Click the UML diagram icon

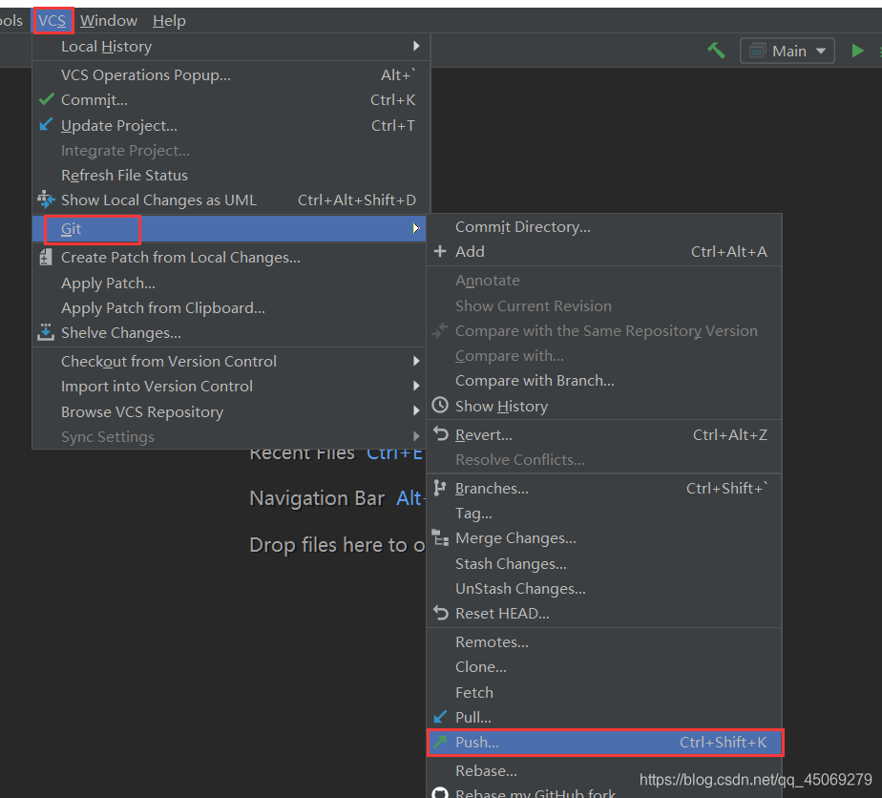click(x=46, y=199)
